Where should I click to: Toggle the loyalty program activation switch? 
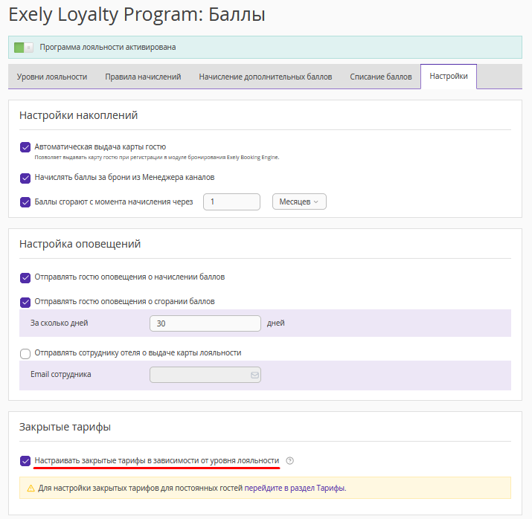point(23,48)
